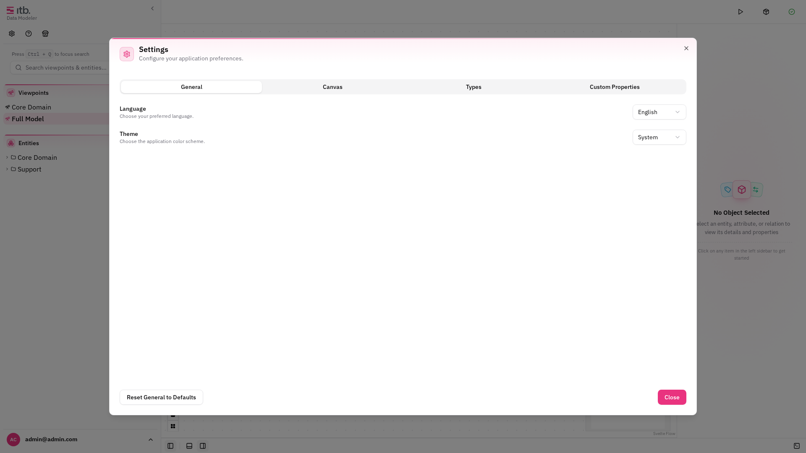
Task: Toggle the left panel layout icon
Action: [170, 446]
